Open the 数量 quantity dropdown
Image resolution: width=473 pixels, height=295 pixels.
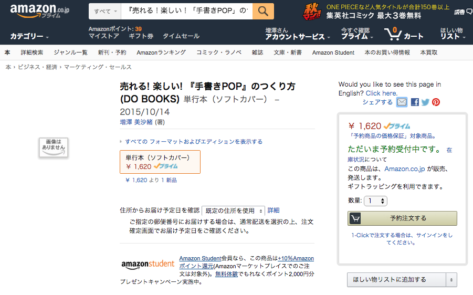[375, 201]
